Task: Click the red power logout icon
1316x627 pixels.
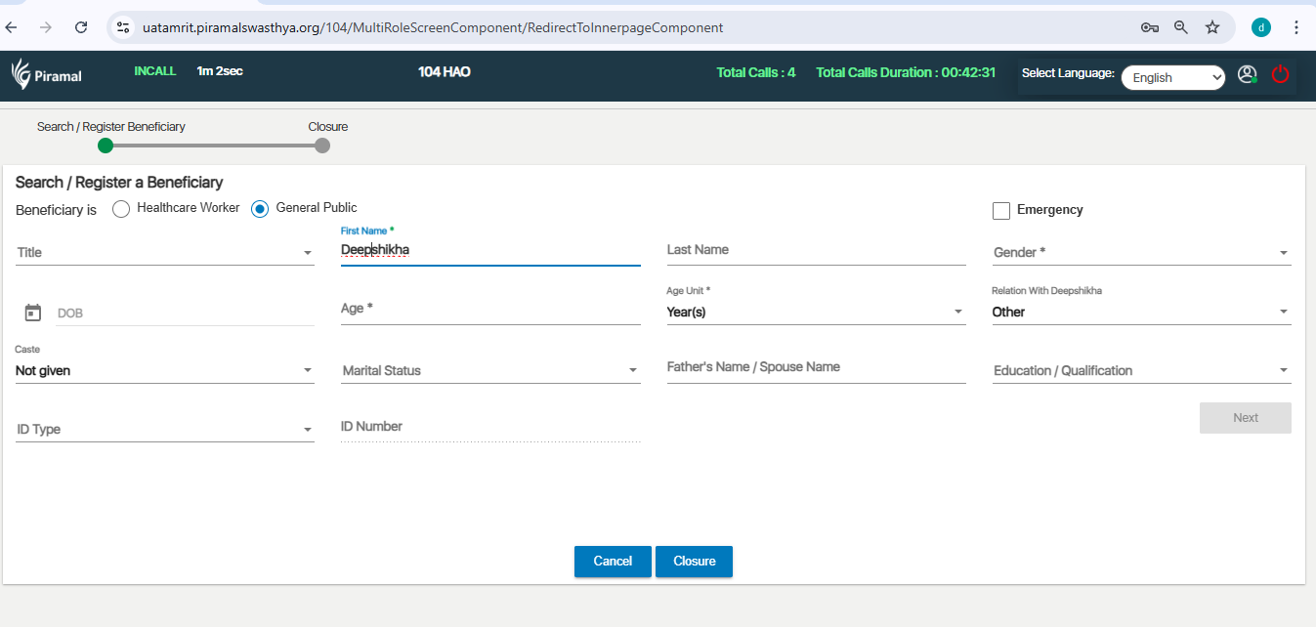Action: point(1280,74)
